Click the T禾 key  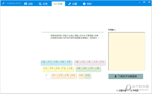69,63
